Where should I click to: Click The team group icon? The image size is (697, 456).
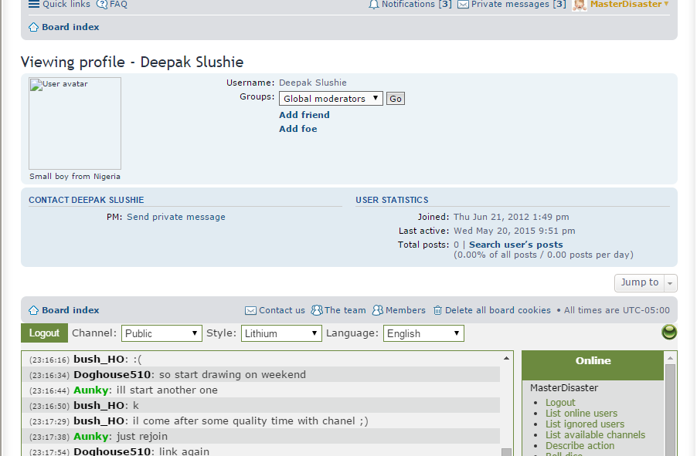coord(317,310)
